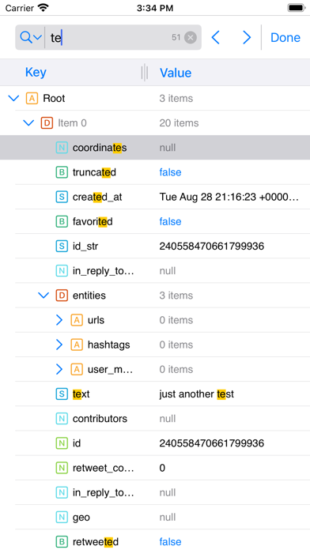Expand the hashtags array
This screenshot has width=310, height=550.
click(59, 345)
